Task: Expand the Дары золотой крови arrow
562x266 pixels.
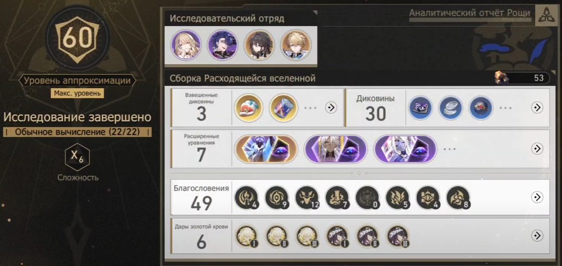Action: [x=537, y=235]
